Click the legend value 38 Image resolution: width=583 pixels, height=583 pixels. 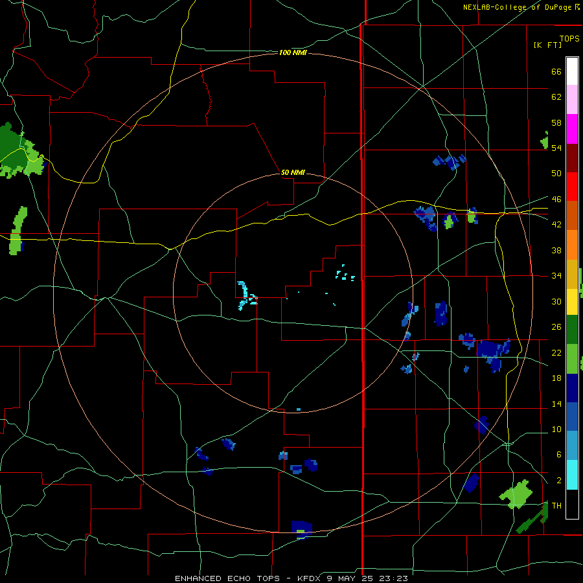(x=556, y=251)
